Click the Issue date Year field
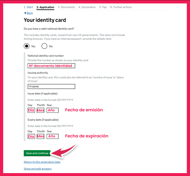The width and height of the screenshot is (190, 176). (x=53, y=110)
